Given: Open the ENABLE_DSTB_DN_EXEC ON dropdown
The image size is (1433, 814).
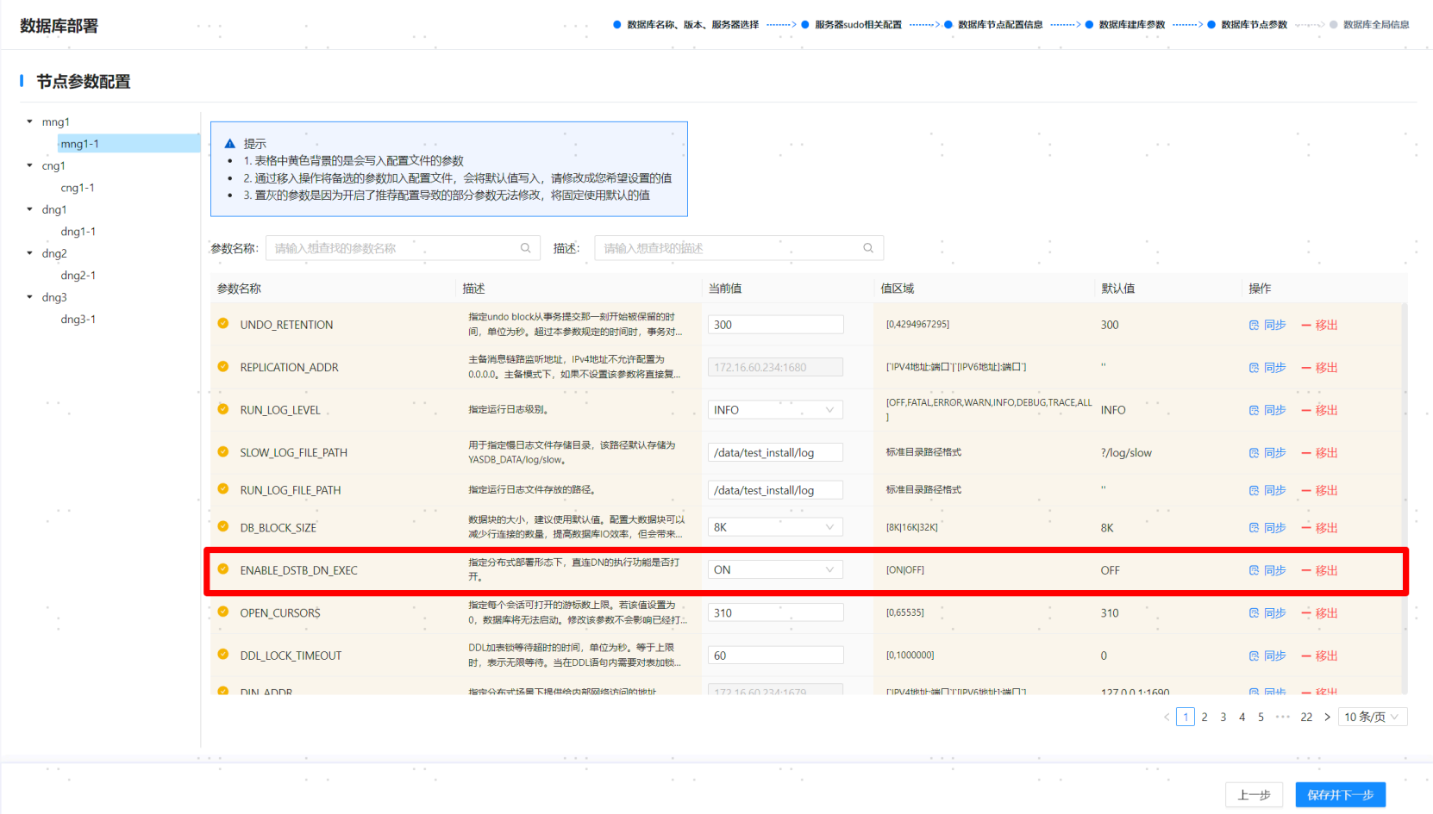Looking at the screenshot, I should 775,570.
